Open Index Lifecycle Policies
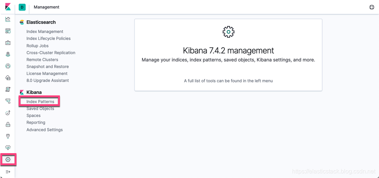 click(49, 38)
